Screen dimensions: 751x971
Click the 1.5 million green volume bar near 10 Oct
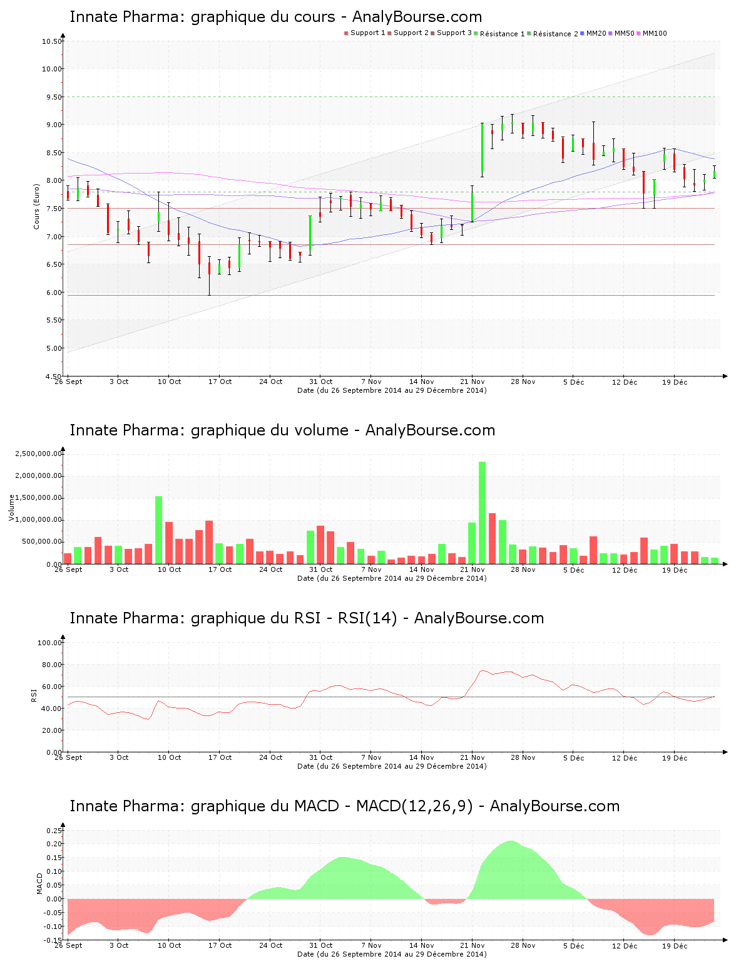click(x=158, y=530)
